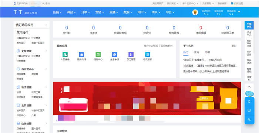Image resolution: width=259 pixels, height=133 pixels.
Task: Expand the 营销 navigation menu
Action: pyautogui.click(x=100, y=12)
